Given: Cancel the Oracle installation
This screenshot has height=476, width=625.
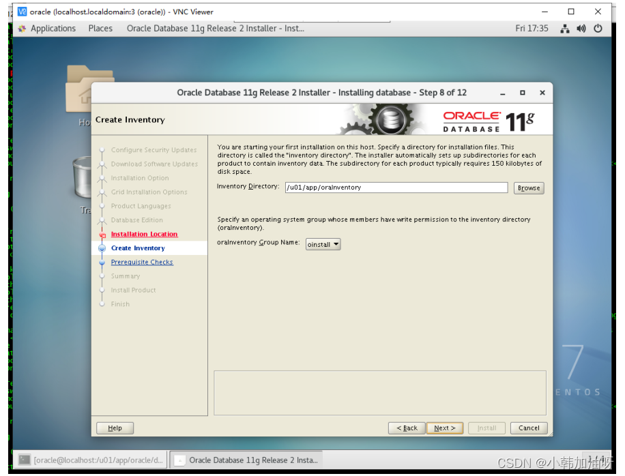Looking at the screenshot, I should 529,428.
